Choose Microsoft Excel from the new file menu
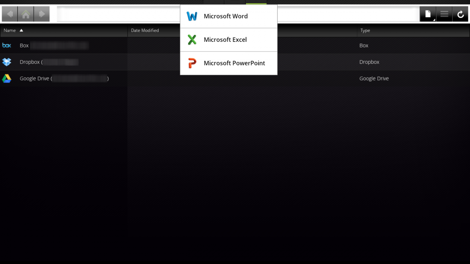 pyautogui.click(x=225, y=40)
